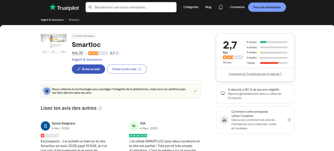Image resolution: width=334 pixels, height=151 pixels.
Task: Click the speech bubble reply icon
Action: (x=222, y=93)
